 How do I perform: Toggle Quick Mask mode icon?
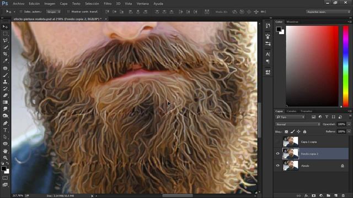[x=5, y=178]
